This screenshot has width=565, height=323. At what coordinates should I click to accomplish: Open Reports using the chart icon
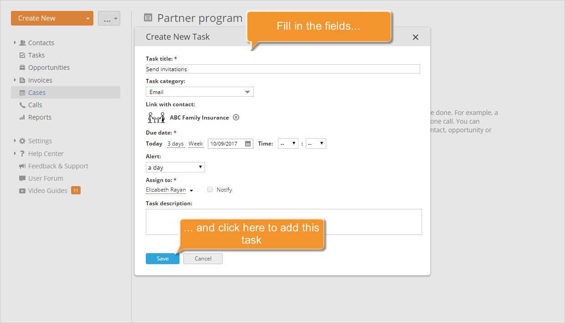point(22,117)
